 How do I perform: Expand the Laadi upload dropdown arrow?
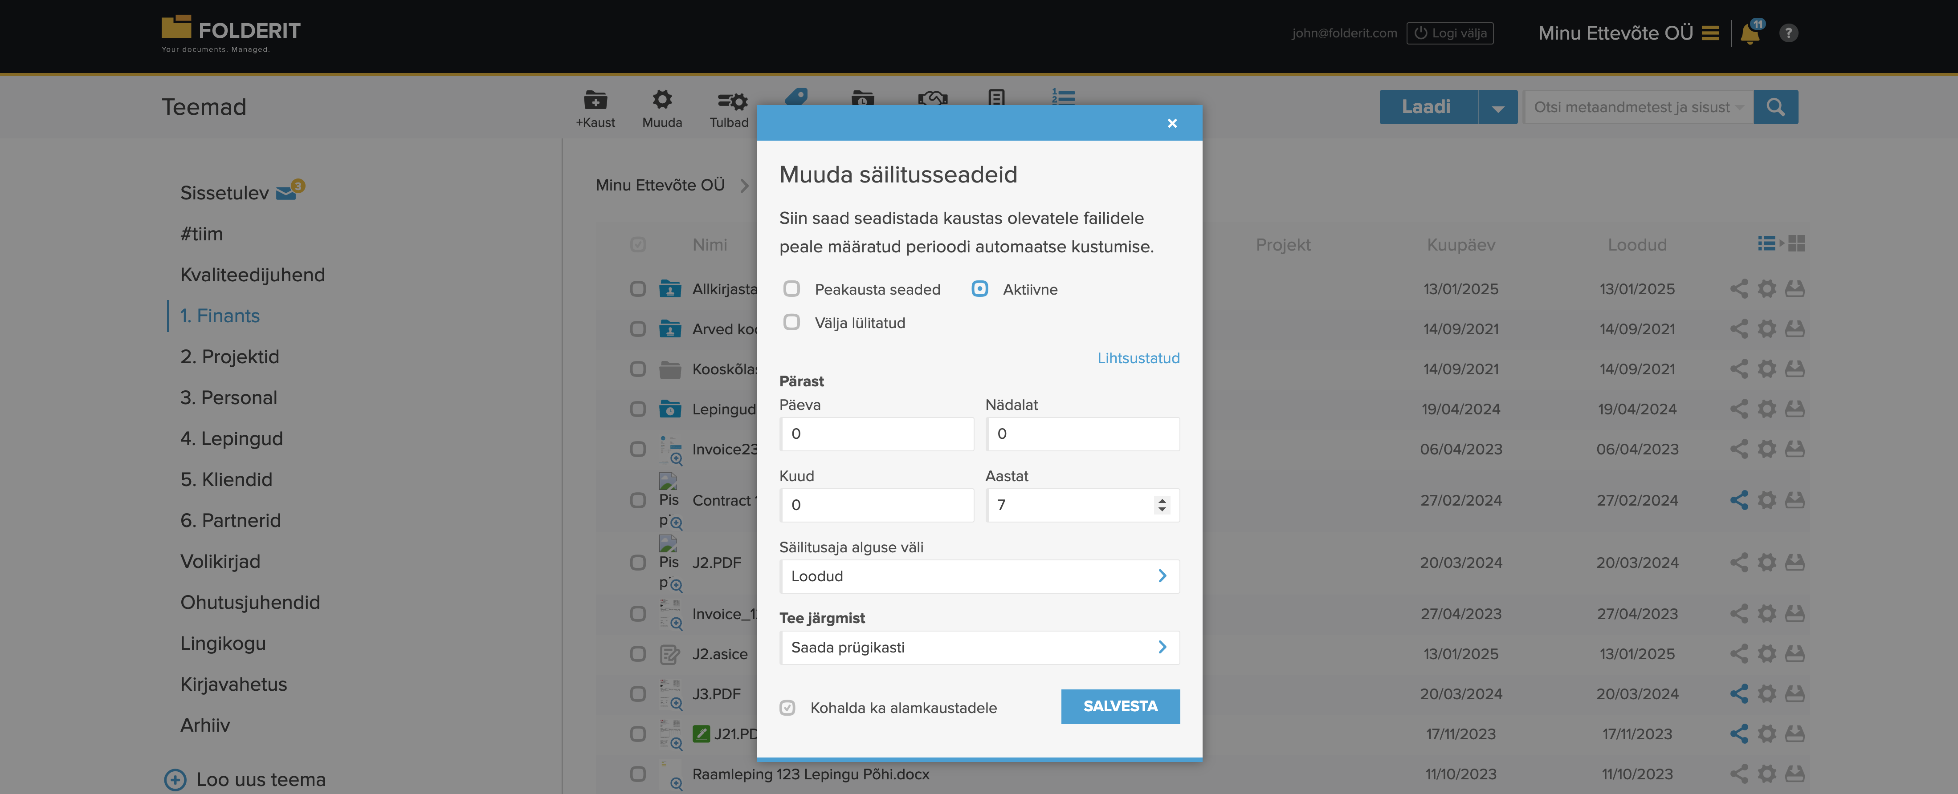[1497, 107]
